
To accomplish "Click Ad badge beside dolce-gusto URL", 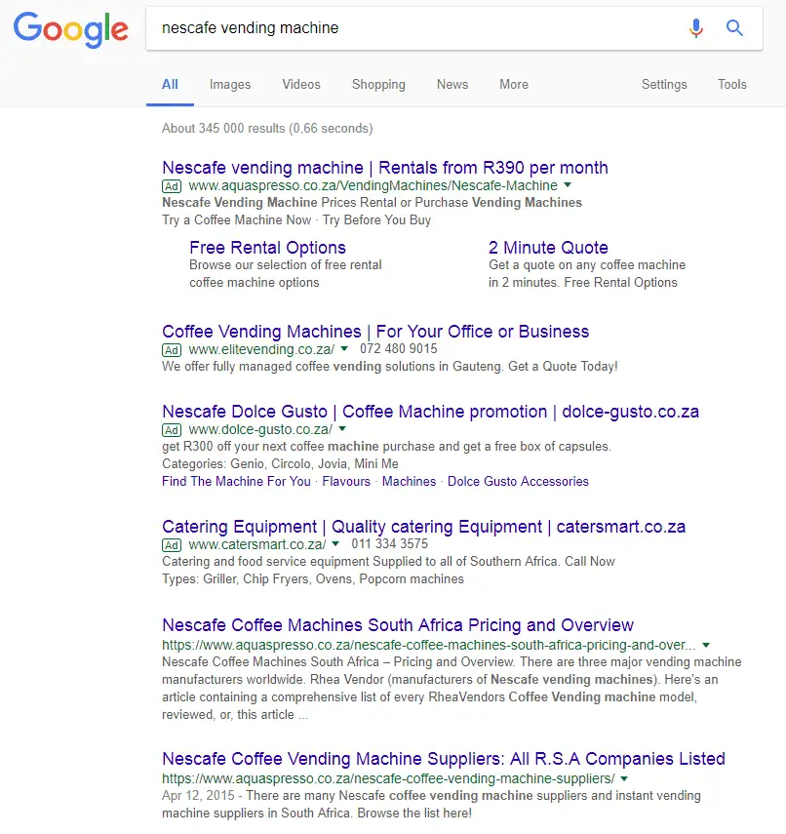I will point(172,430).
